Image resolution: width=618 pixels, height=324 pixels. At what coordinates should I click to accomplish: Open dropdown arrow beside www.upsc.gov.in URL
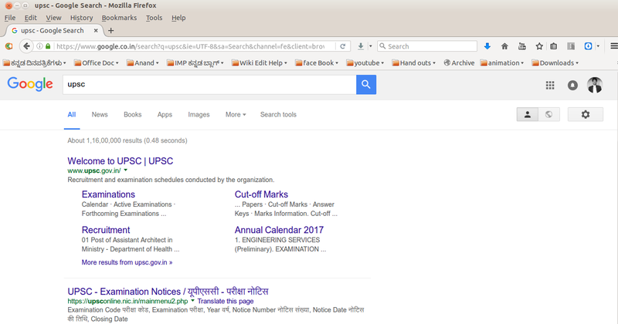click(x=126, y=170)
